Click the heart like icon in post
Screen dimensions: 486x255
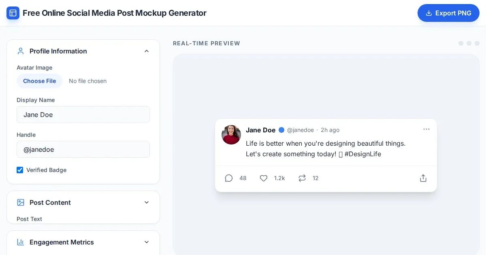[264, 178]
